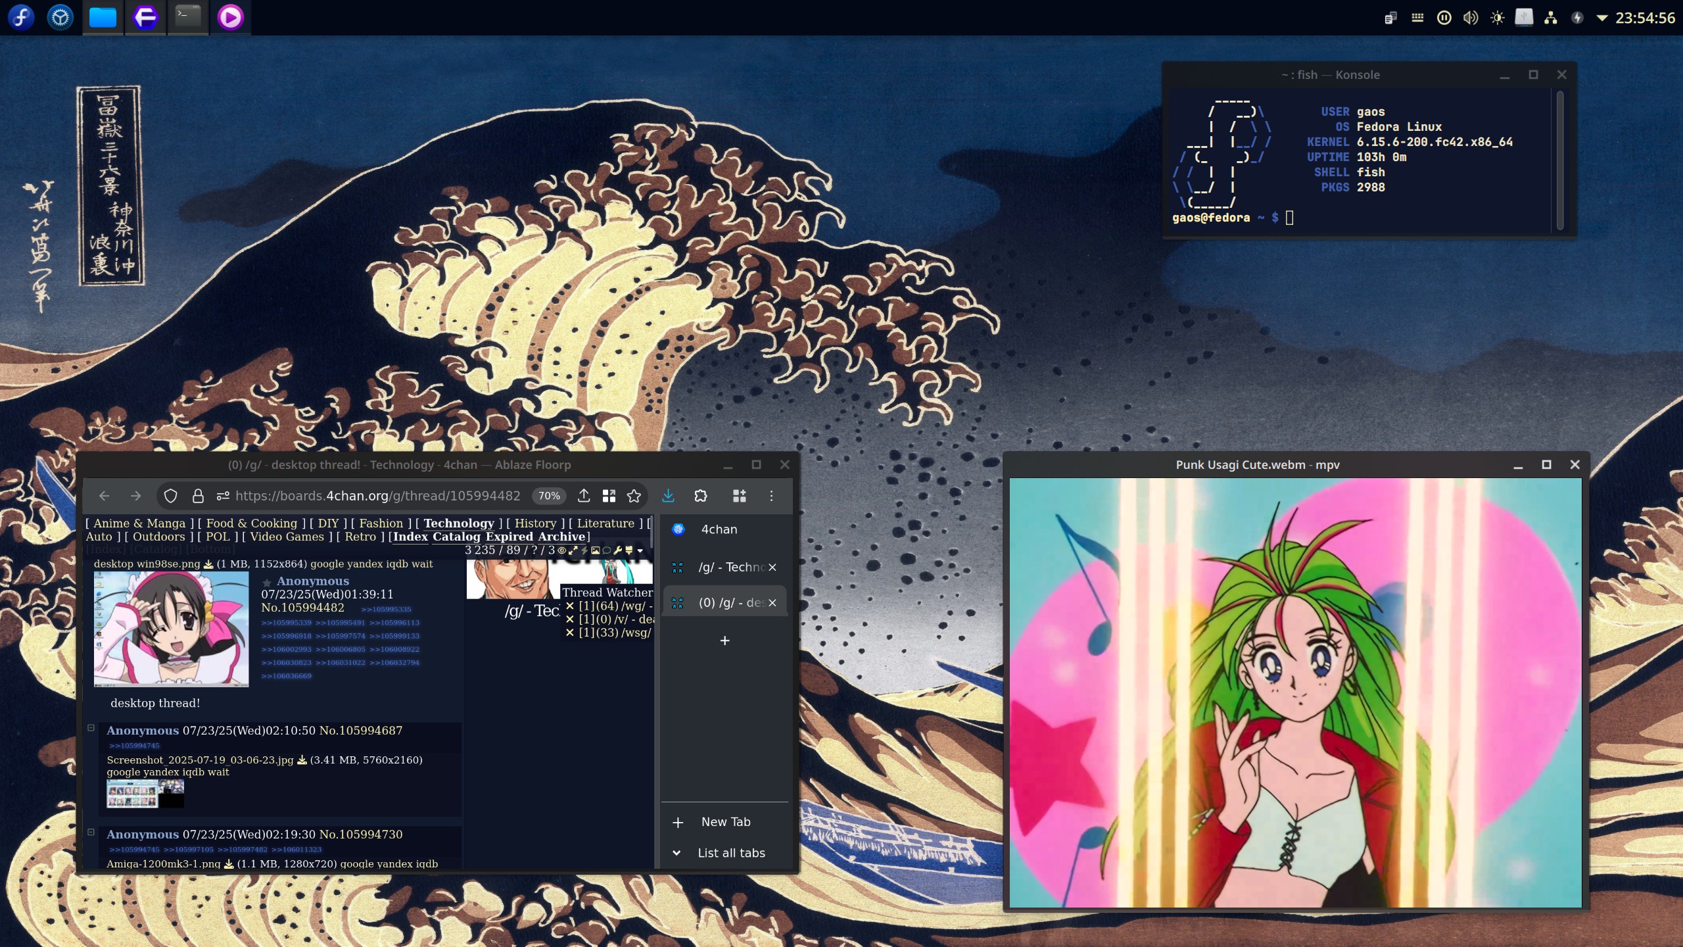
Task: Open the Food & Cooking board link
Action: tap(251, 523)
